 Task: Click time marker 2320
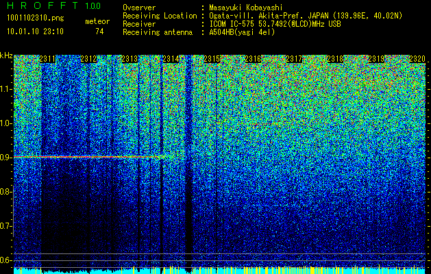tap(417, 59)
